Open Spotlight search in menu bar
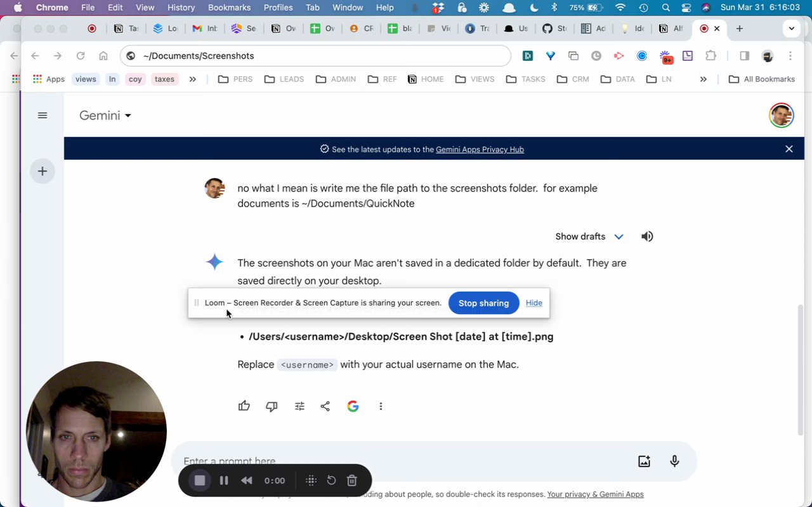The width and height of the screenshot is (812, 507). click(665, 8)
